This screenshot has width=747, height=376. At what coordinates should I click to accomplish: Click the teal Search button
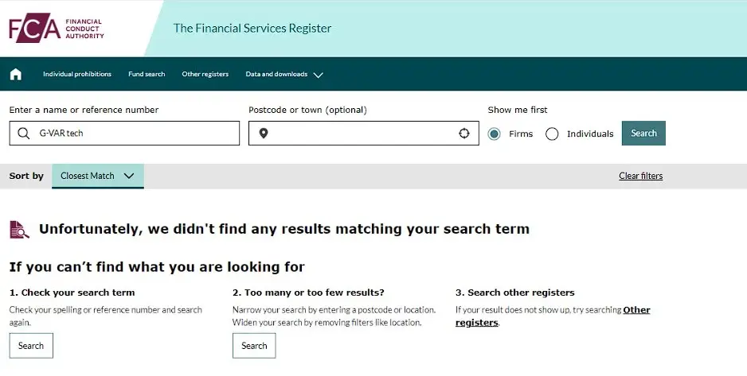(643, 133)
